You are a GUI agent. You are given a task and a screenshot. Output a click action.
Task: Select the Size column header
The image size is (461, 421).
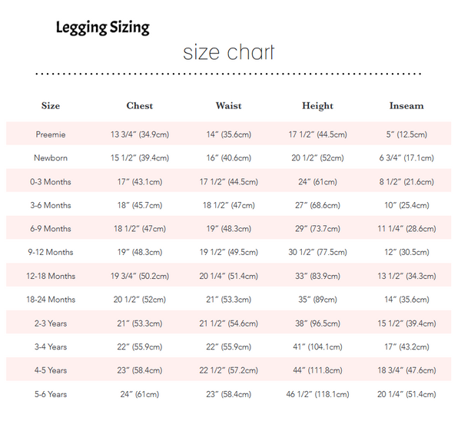[51, 106]
